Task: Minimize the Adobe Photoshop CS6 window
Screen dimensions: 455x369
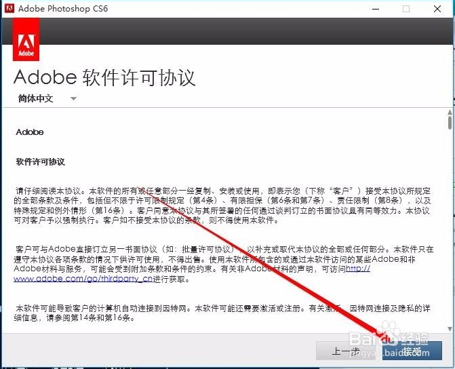Action: tap(376, 9)
